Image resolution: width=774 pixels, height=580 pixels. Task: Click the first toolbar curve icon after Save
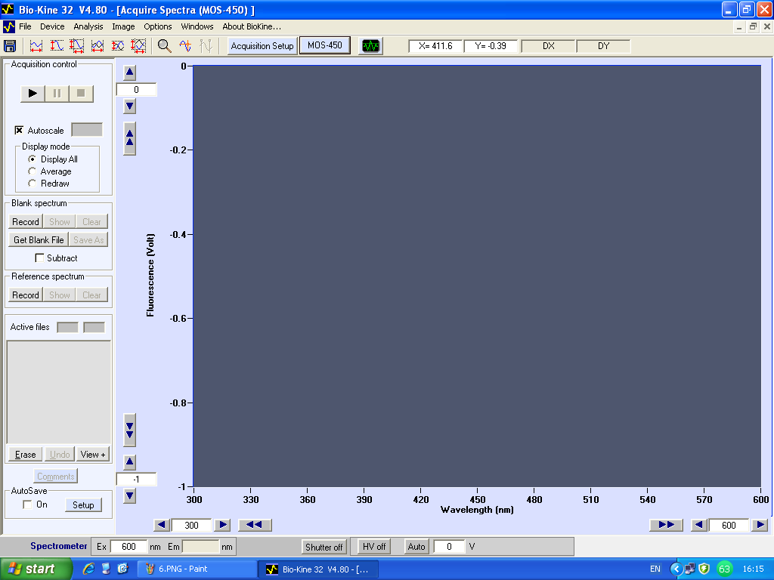tap(36, 46)
